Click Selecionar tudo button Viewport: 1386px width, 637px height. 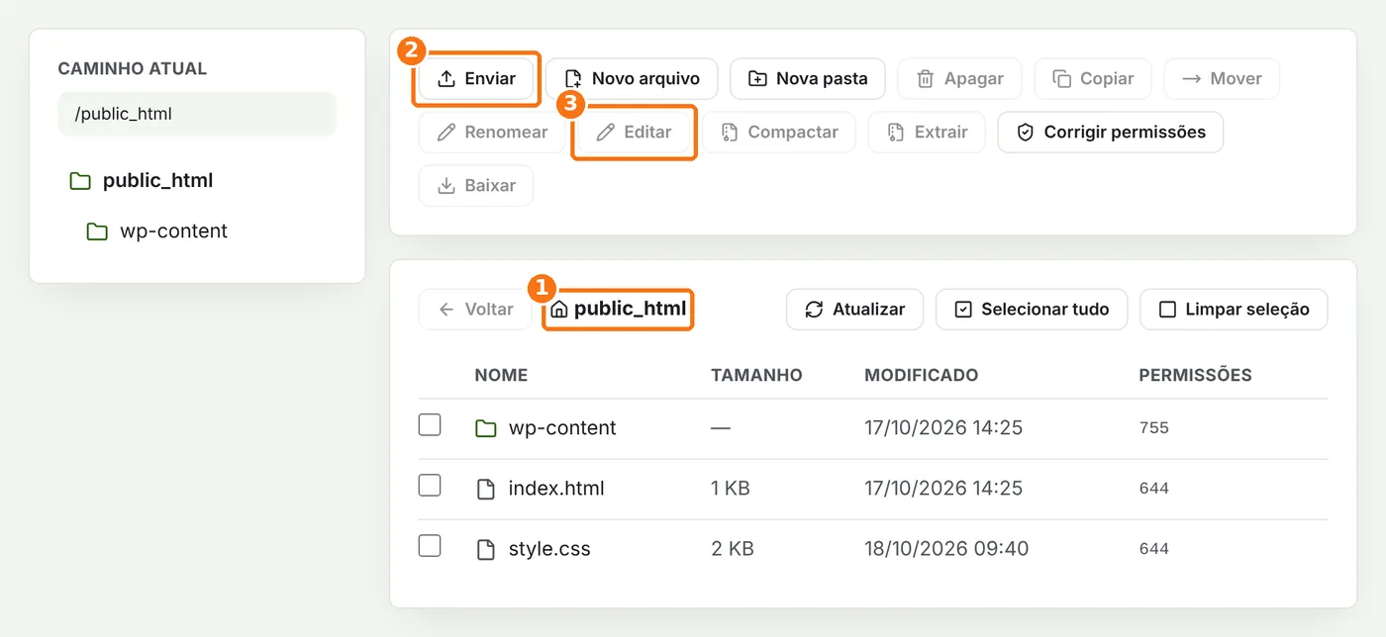tap(1032, 309)
